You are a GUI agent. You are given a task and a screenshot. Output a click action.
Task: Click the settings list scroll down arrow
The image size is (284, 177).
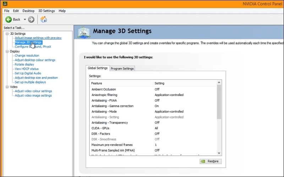(x=219, y=153)
